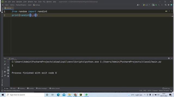The height and width of the screenshot is (97, 174).
Task: Open the Run tool window button at bottom
Action: point(6,88)
